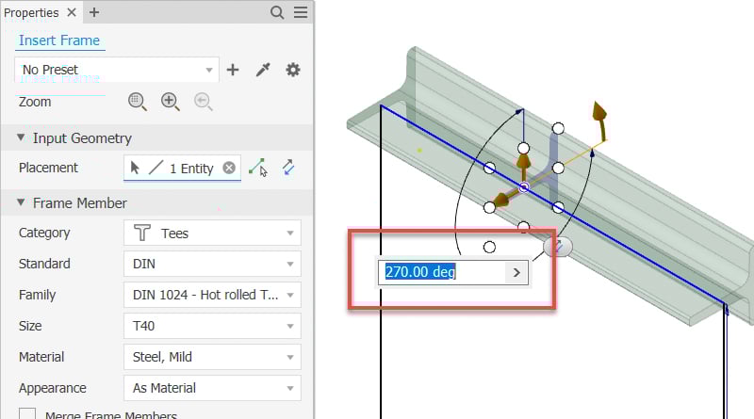Screen dimensions: 754x419
Task: Open the Material Steel, Mild dropdown
Action: pos(212,357)
